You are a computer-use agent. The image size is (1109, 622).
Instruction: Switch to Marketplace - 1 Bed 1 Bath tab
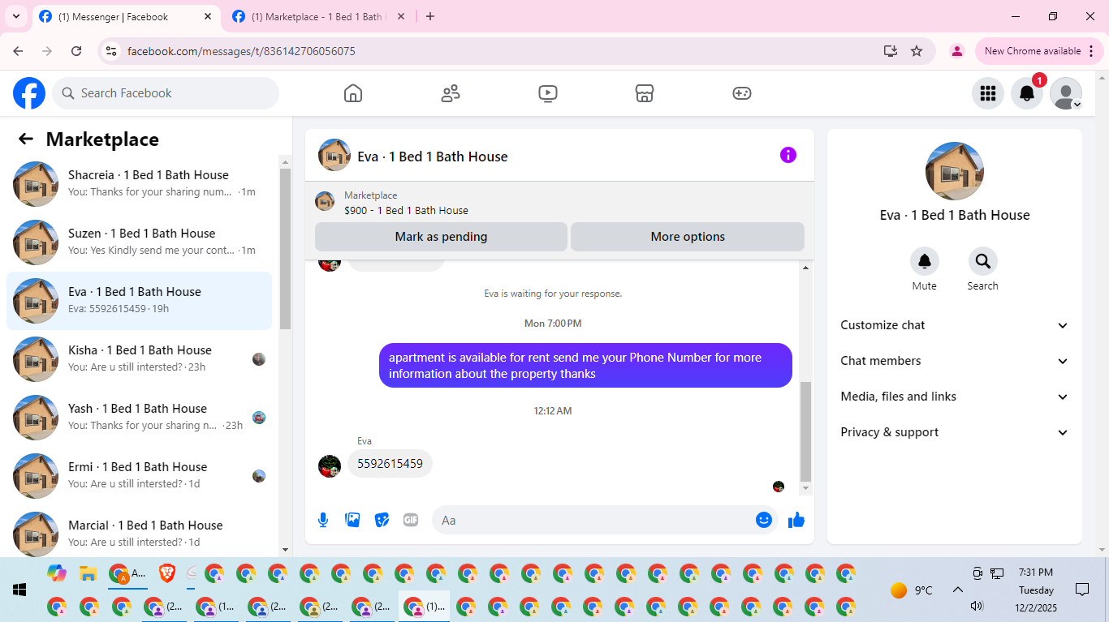point(319,17)
